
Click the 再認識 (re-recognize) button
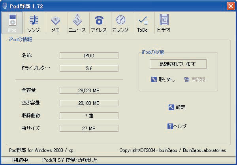(x=195, y=79)
